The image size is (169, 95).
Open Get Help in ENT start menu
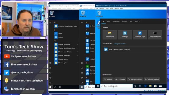[90, 70]
